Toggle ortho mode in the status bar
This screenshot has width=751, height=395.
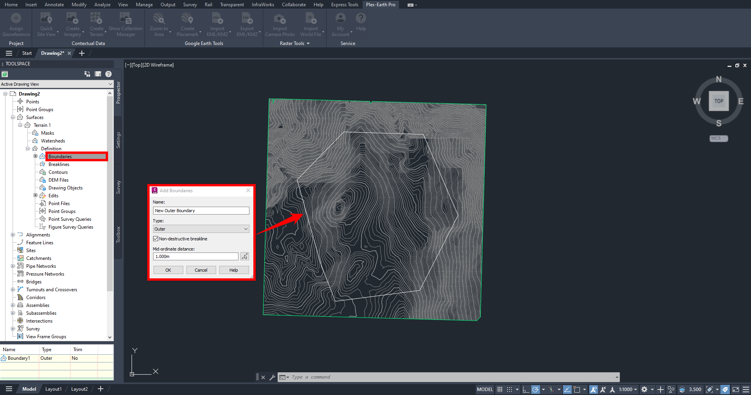[525, 389]
